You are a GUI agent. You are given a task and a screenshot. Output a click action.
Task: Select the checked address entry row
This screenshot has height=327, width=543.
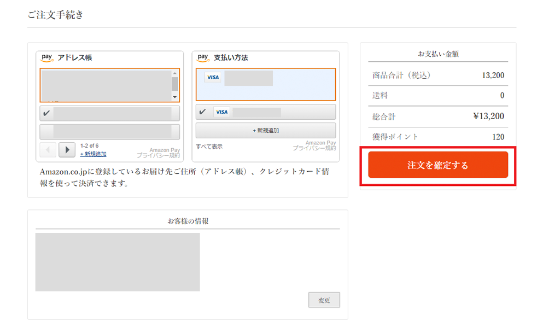[x=109, y=113]
